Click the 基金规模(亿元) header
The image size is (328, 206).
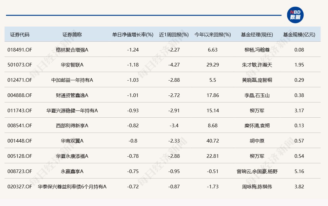point(299,34)
